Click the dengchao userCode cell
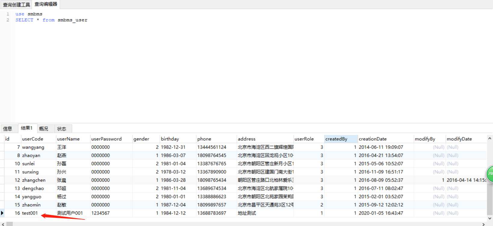This screenshot has width=493, height=226. pyautogui.click(x=38, y=188)
